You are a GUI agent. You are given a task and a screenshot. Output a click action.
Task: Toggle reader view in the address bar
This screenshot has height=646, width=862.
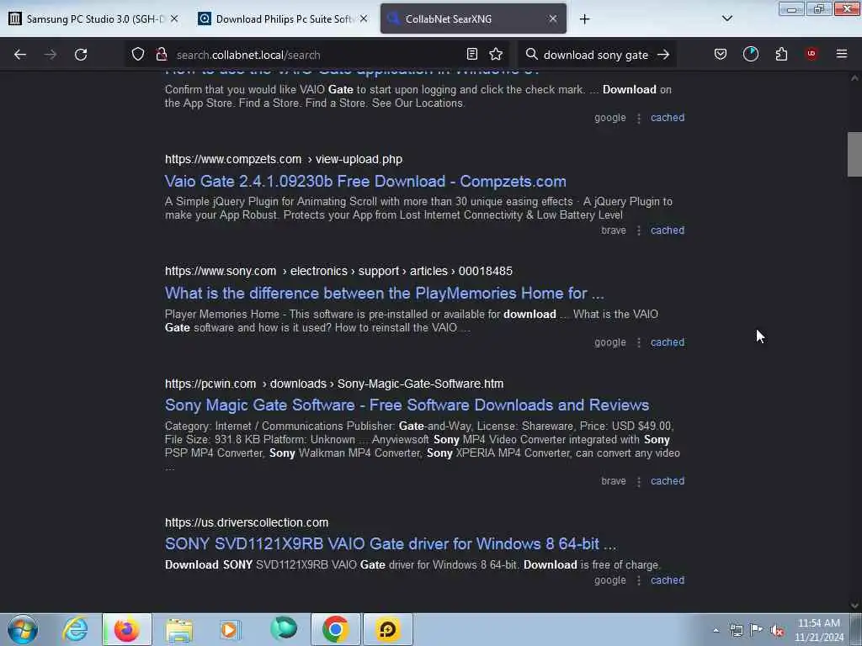(471, 54)
